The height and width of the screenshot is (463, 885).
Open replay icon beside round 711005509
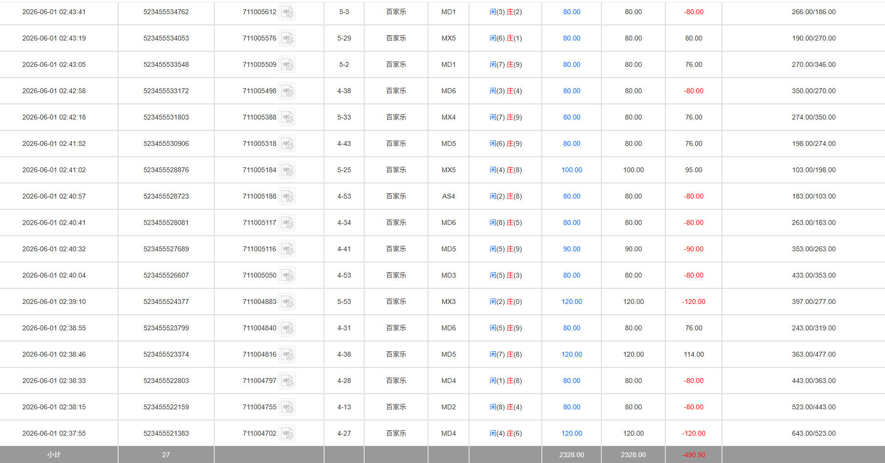click(x=287, y=65)
